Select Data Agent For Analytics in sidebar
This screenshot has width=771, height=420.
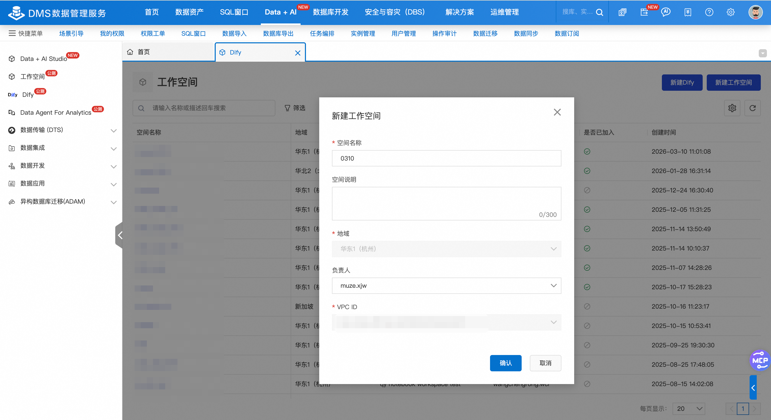(56, 112)
